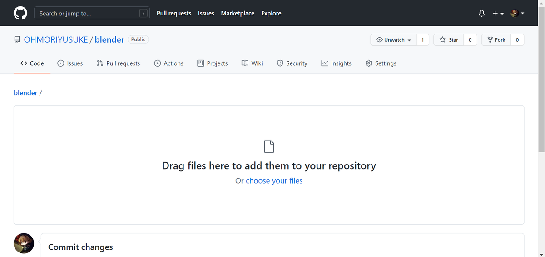
Task: Open the Unwatch dropdown
Action: coord(394,40)
